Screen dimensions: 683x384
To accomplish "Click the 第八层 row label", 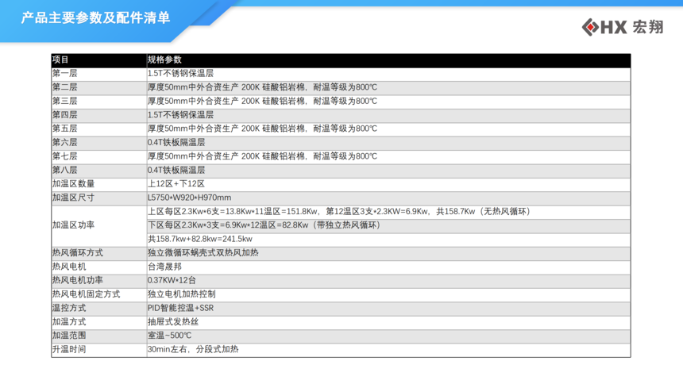I will [65, 170].
